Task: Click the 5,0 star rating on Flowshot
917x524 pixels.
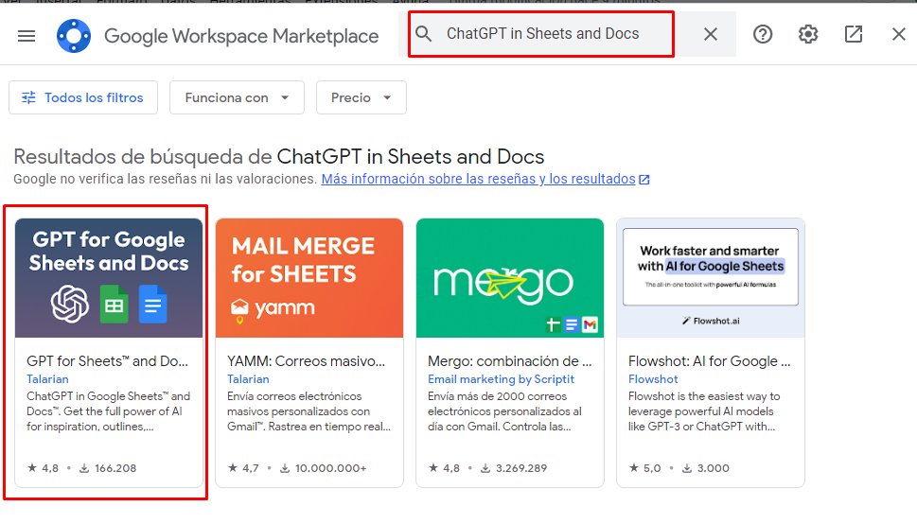Action: [645, 468]
